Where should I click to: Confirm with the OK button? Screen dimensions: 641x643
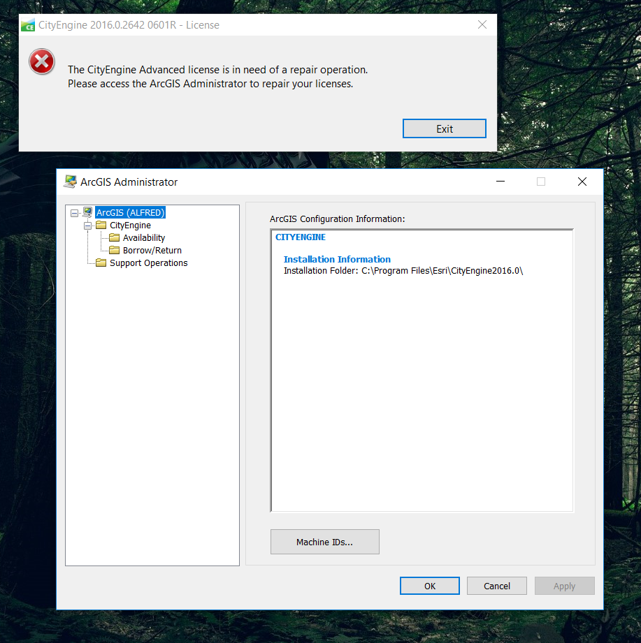click(x=429, y=585)
